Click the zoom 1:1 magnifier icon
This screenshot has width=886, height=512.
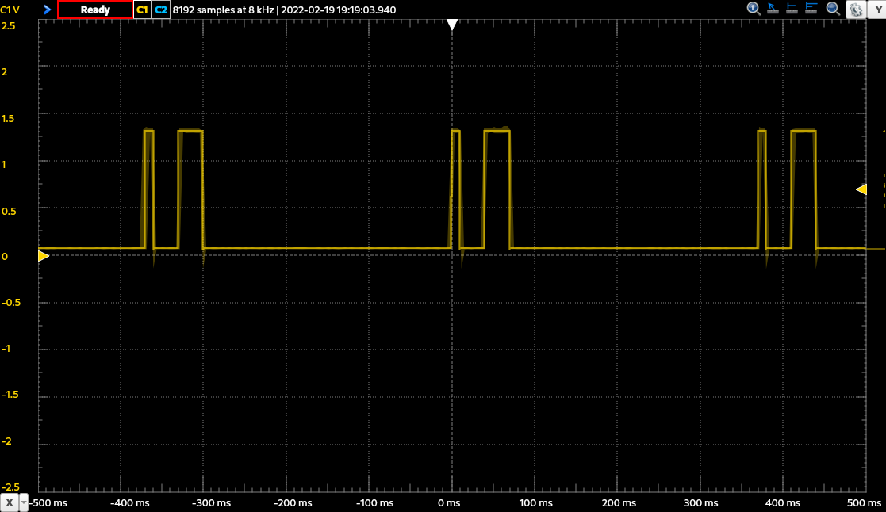pos(754,9)
